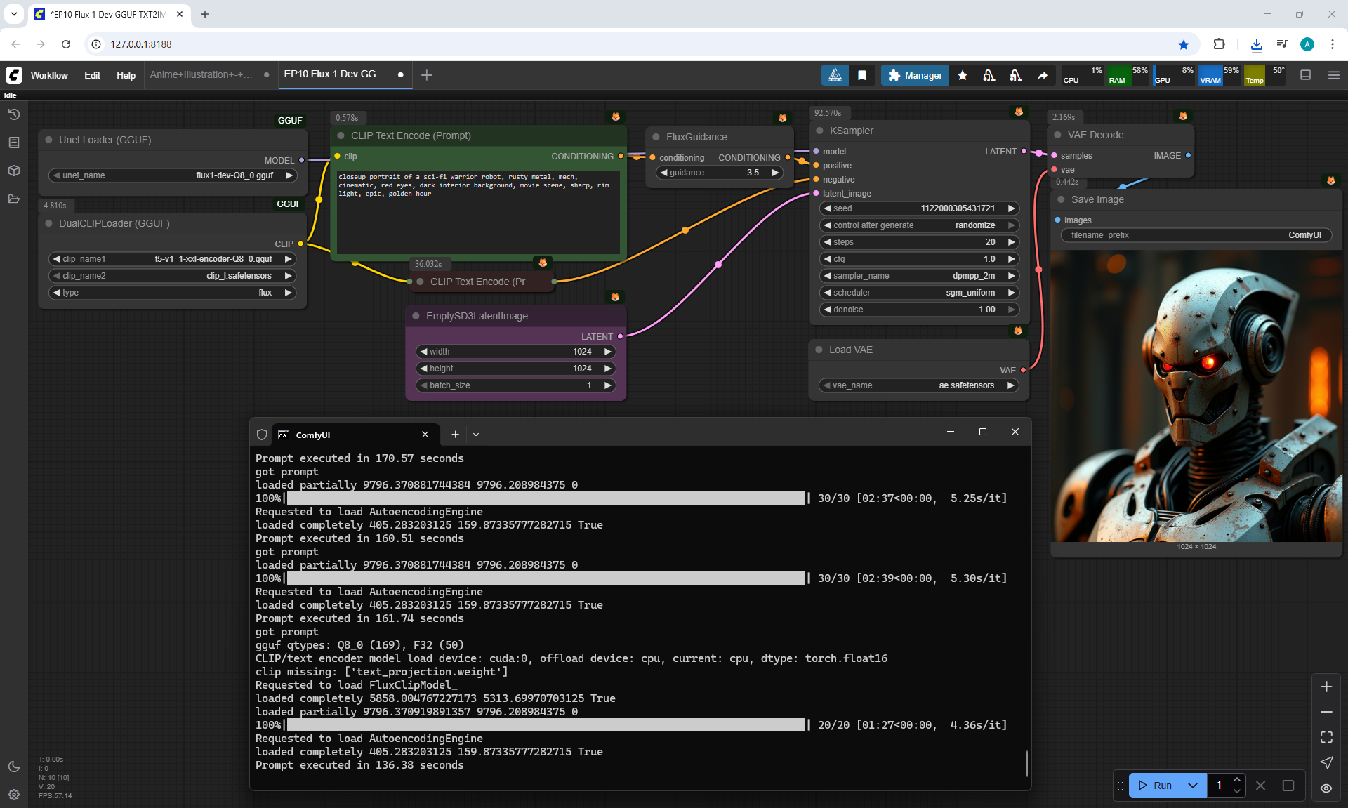Click the share arrow icon in toolbar
The width and height of the screenshot is (1348, 808).
pyautogui.click(x=1043, y=75)
